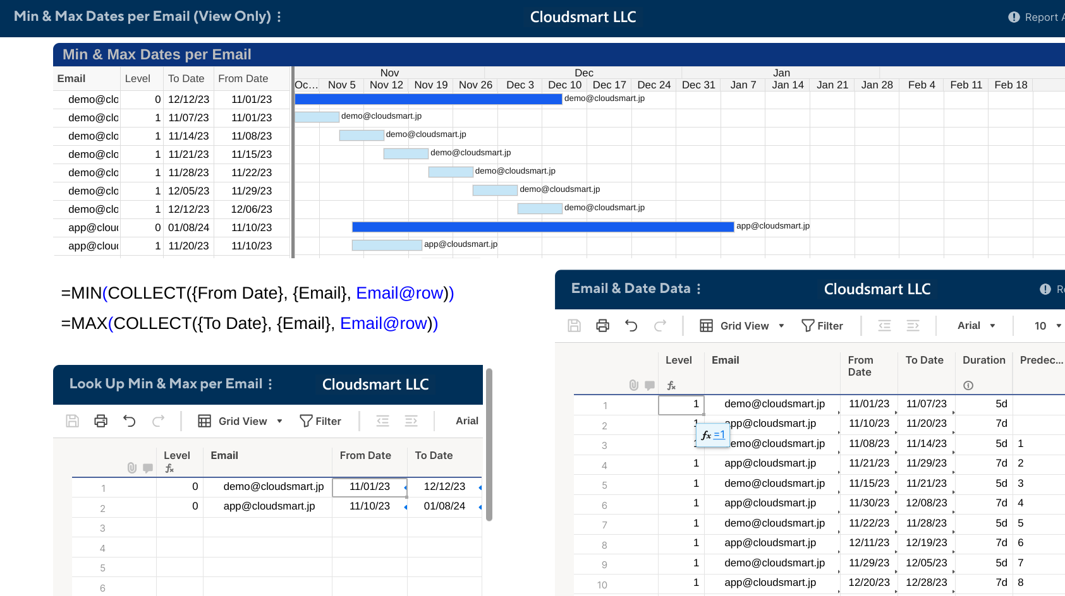The width and height of the screenshot is (1065, 596).
Task: Click Duration column info icon
Action: (968, 385)
